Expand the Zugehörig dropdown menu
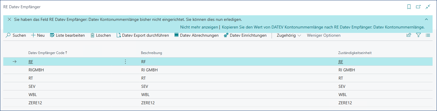Screen dimensions: 437x111 [x=289, y=35]
